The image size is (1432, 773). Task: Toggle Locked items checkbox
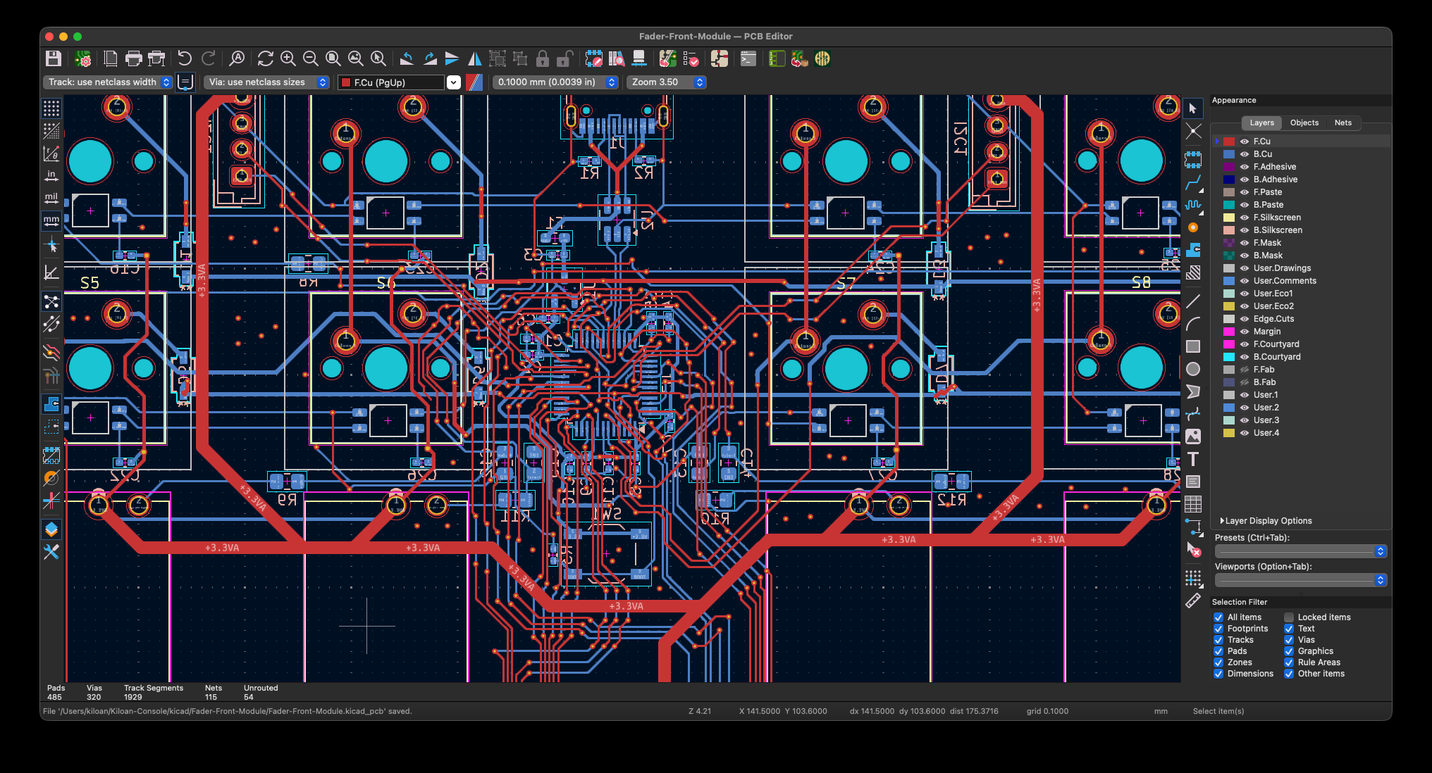1289,617
